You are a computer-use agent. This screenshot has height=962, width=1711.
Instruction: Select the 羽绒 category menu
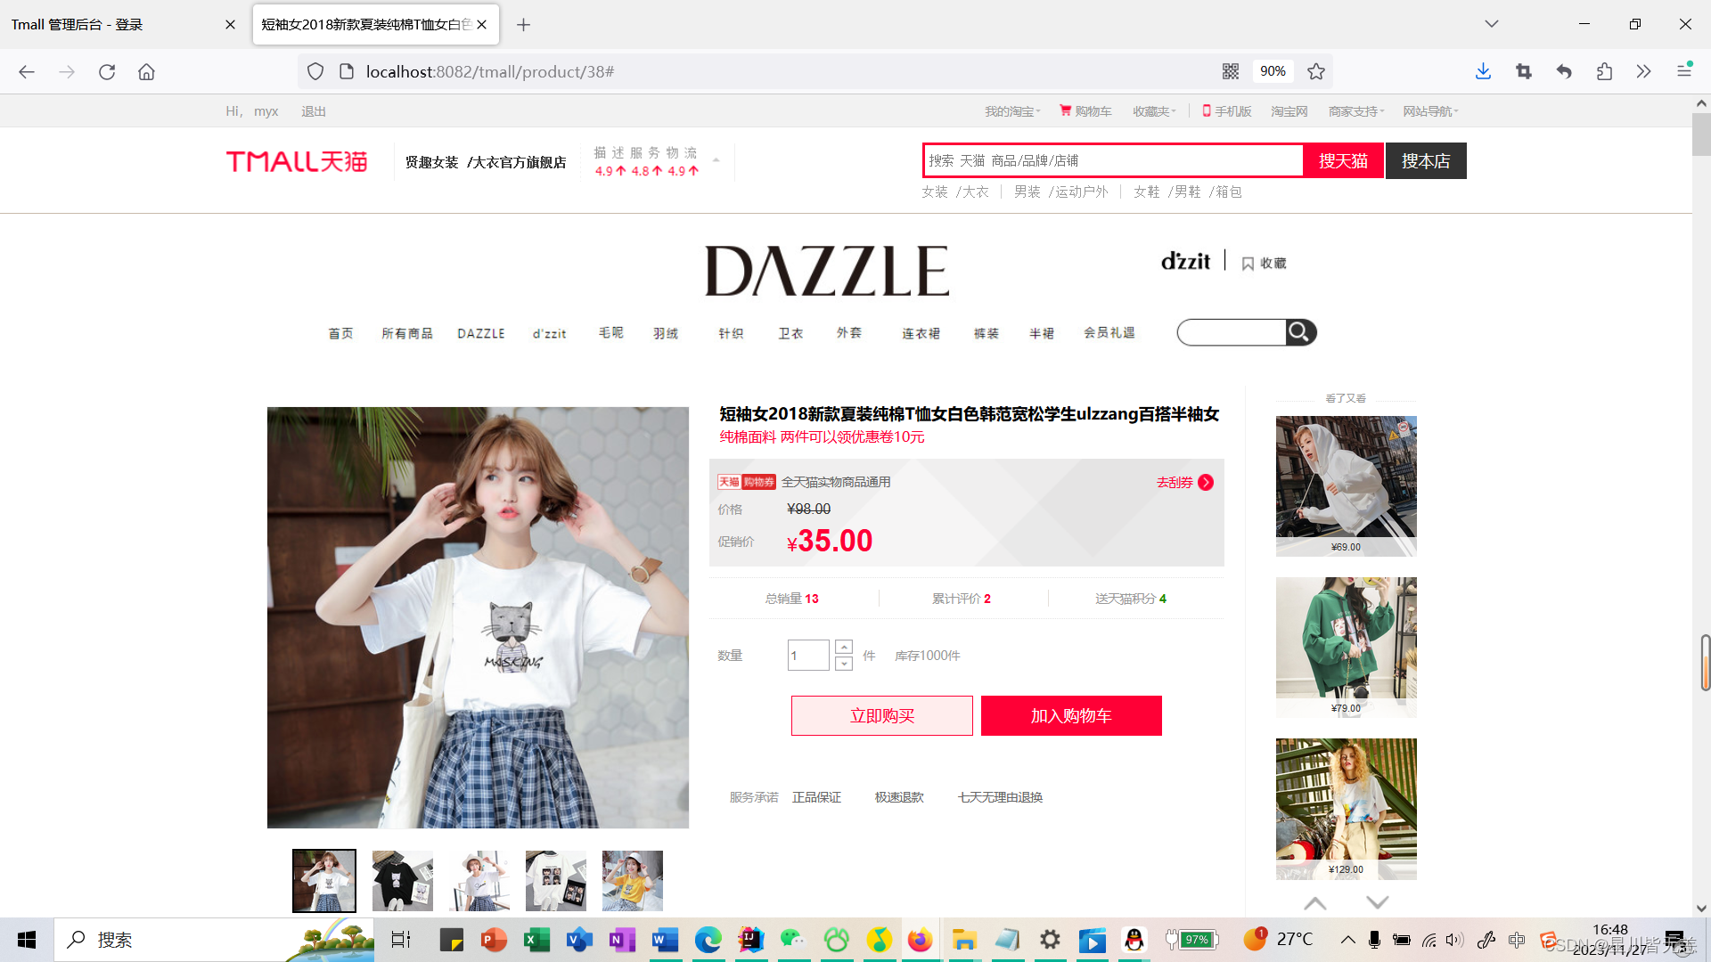coord(666,333)
